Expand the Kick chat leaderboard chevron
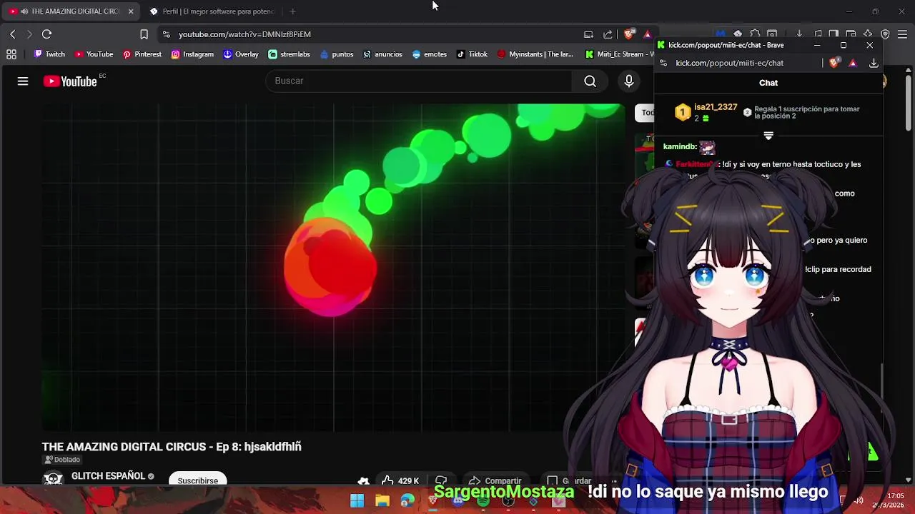The width and height of the screenshot is (915, 514). (x=768, y=136)
